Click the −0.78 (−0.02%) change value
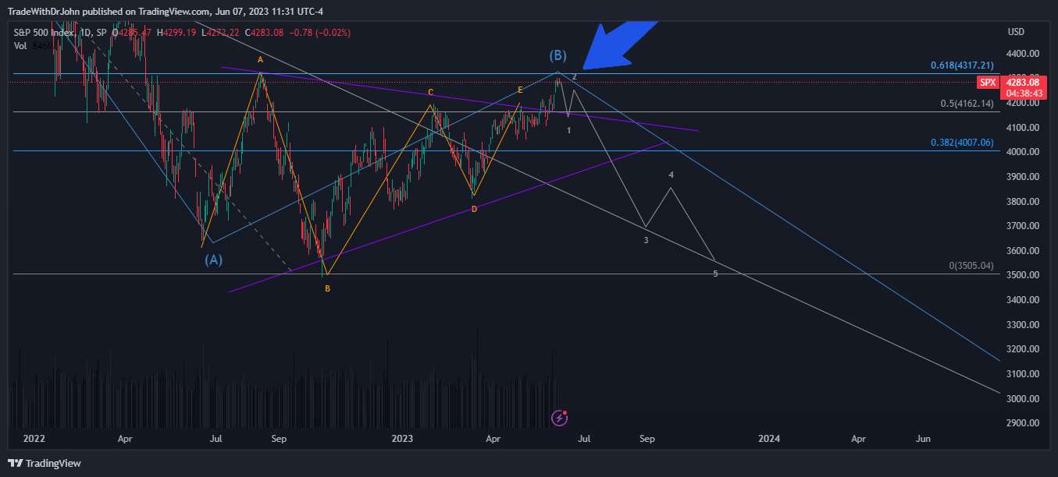Image resolution: width=1058 pixels, height=477 pixels. pos(321,33)
